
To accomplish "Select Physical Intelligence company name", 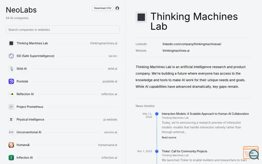I will pyautogui.click(x=30, y=119).
